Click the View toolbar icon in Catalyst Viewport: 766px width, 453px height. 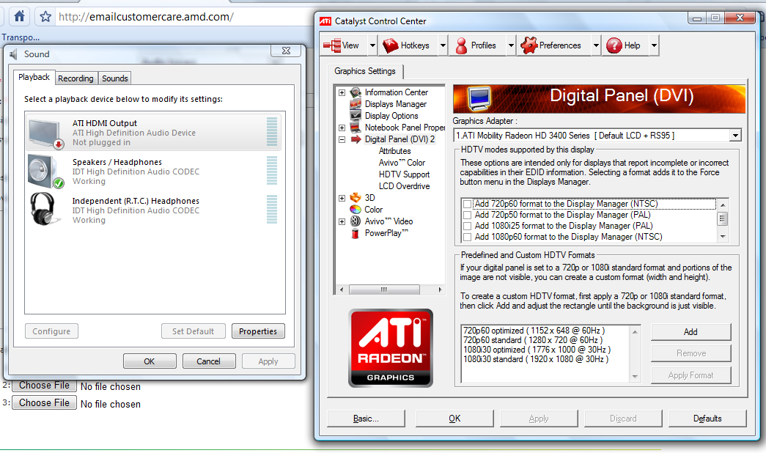tap(332, 45)
